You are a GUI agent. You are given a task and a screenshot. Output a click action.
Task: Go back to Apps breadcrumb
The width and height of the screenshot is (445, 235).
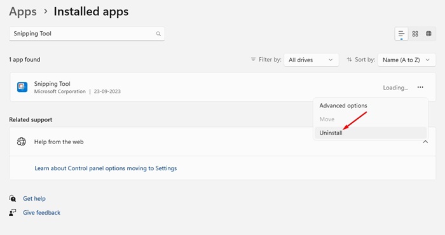coord(23,11)
